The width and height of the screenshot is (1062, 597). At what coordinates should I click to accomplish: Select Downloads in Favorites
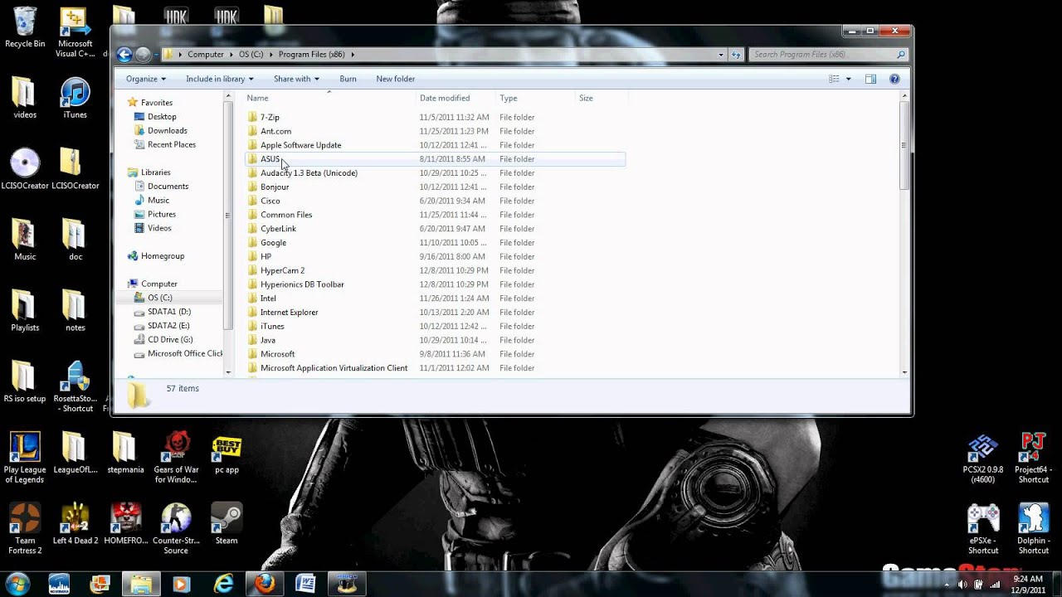click(x=167, y=131)
